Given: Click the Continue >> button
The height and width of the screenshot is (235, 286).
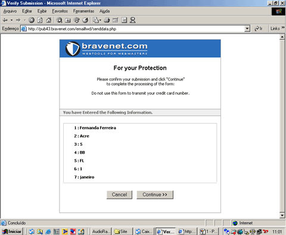Looking at the screenshot, I should (x=155, y=195).
